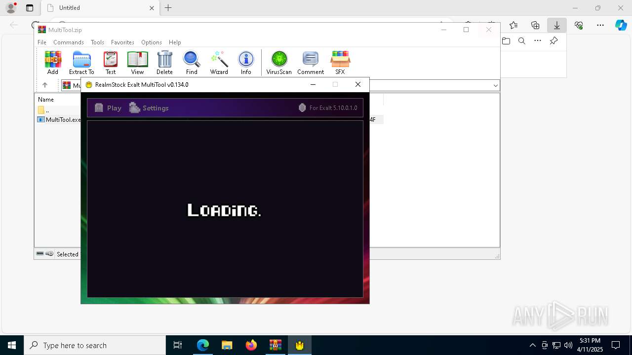The image size is (632, 355).
Task: Open the Edge Favorites star list
Action: coord(513,25)
